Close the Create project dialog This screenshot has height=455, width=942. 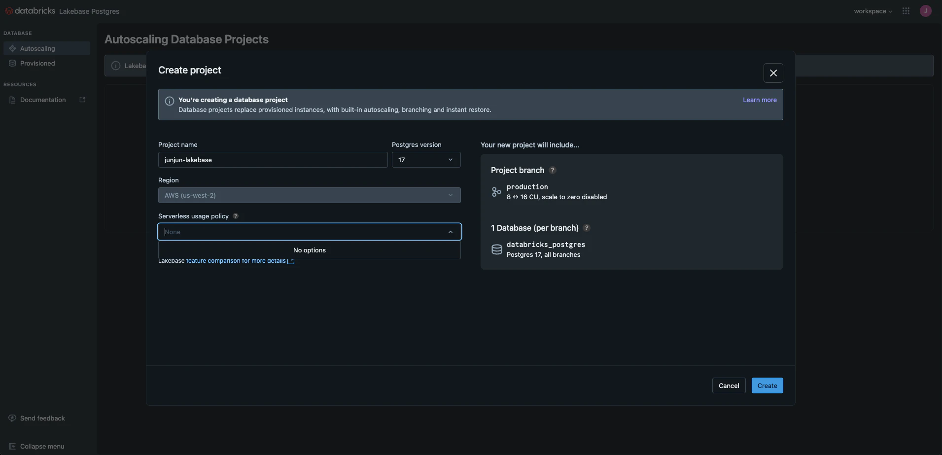(773, 73)
